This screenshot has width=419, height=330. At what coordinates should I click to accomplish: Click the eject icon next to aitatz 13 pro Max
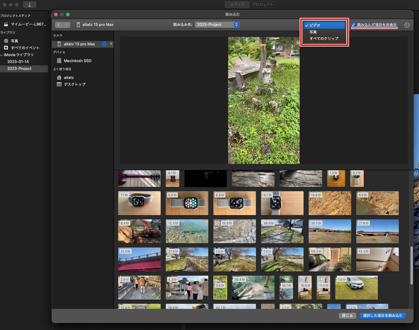[111, 44]
